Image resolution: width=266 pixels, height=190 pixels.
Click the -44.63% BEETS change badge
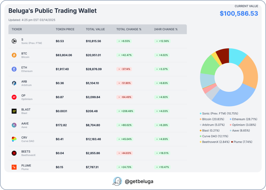(x=125, y=153)
